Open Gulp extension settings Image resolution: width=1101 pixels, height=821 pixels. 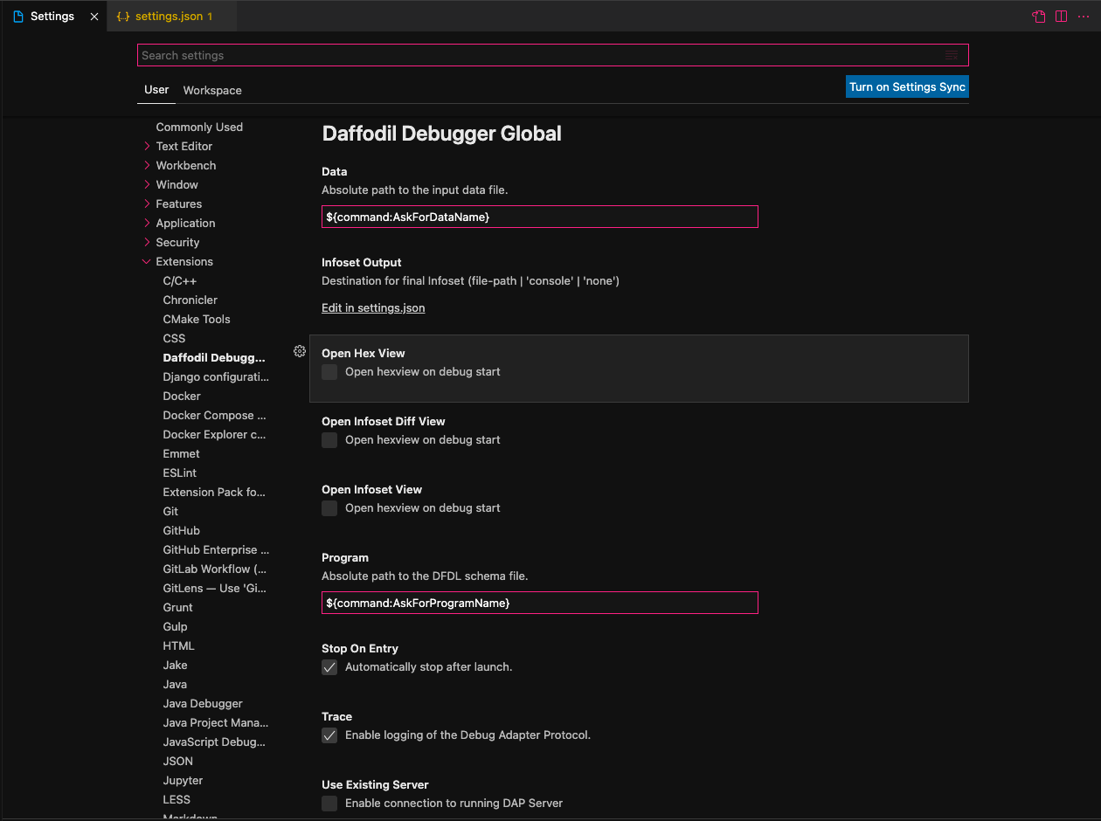(175, 626)
